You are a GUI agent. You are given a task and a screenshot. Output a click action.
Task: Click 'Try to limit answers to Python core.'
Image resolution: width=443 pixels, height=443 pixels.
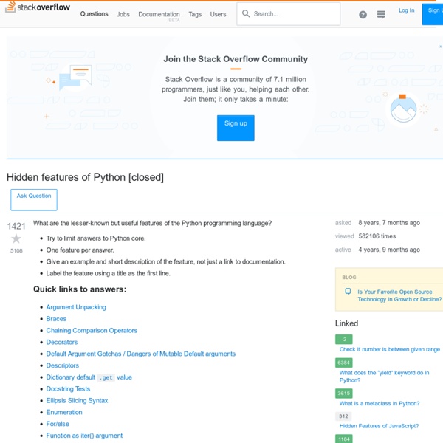pos(96,238)
